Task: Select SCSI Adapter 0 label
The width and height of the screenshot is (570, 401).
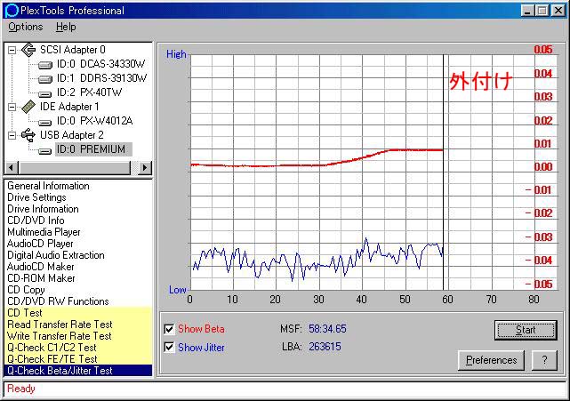Action: point(73,50)
